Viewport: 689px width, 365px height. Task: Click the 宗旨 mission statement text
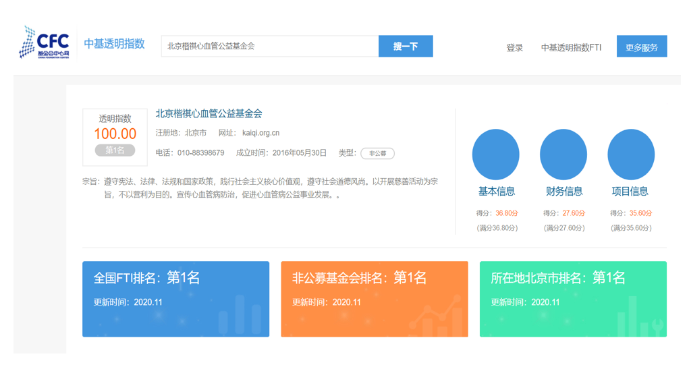260,188
